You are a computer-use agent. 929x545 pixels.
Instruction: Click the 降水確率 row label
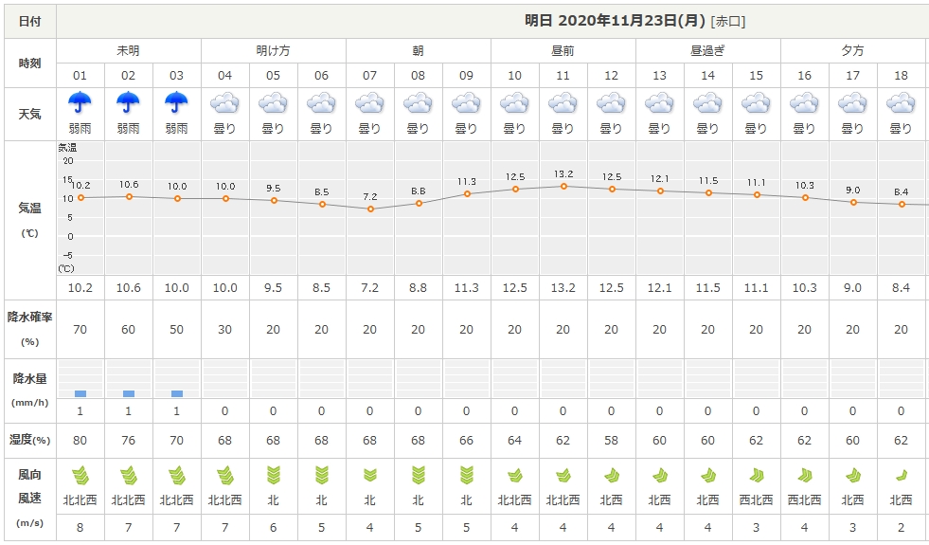coord(29,318)
